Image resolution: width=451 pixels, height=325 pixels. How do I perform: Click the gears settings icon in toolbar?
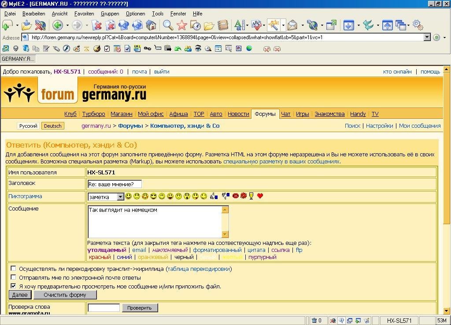[418, 25]
